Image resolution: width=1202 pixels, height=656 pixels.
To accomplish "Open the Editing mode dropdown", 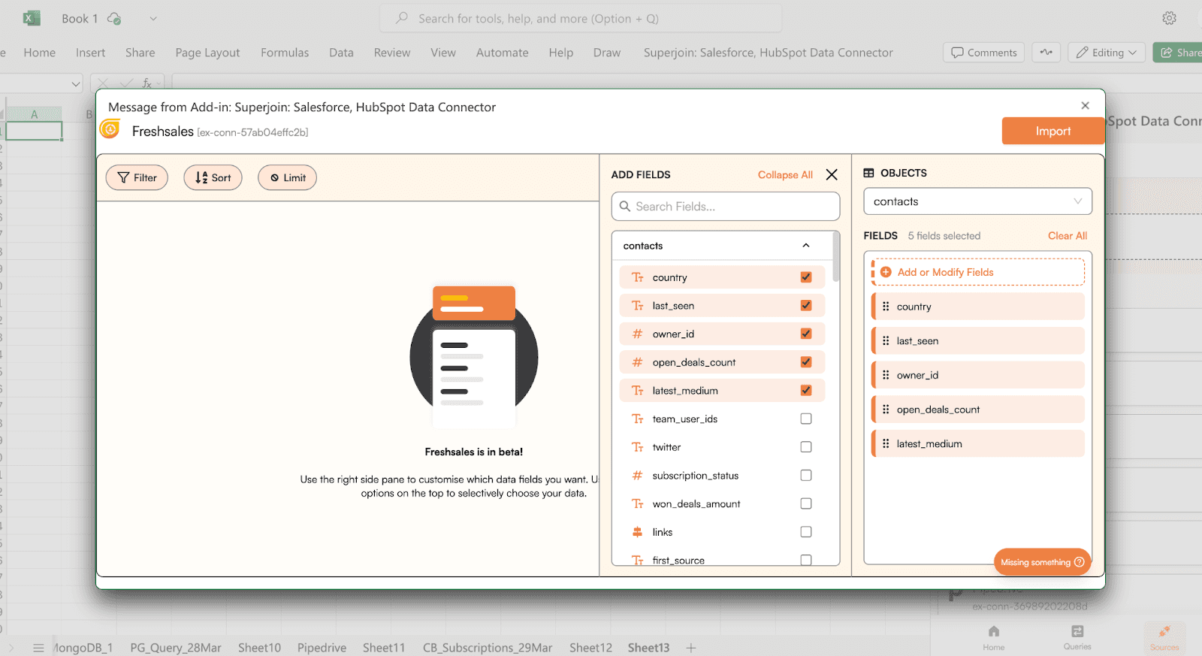I will pyautogui.click(x=1107, y=53).
